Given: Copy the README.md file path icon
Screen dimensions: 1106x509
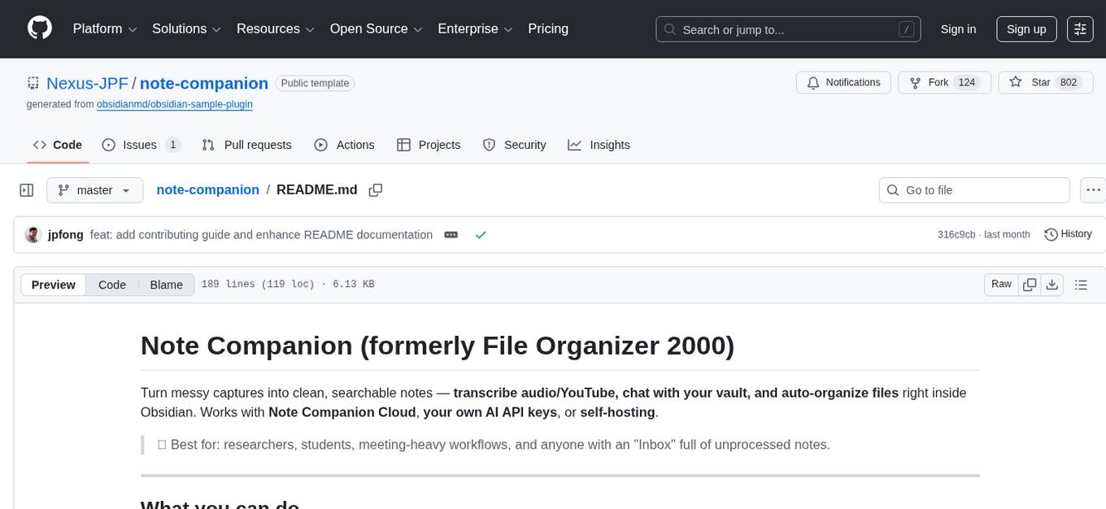Looking at the screenshot, I should pos(375,189).
